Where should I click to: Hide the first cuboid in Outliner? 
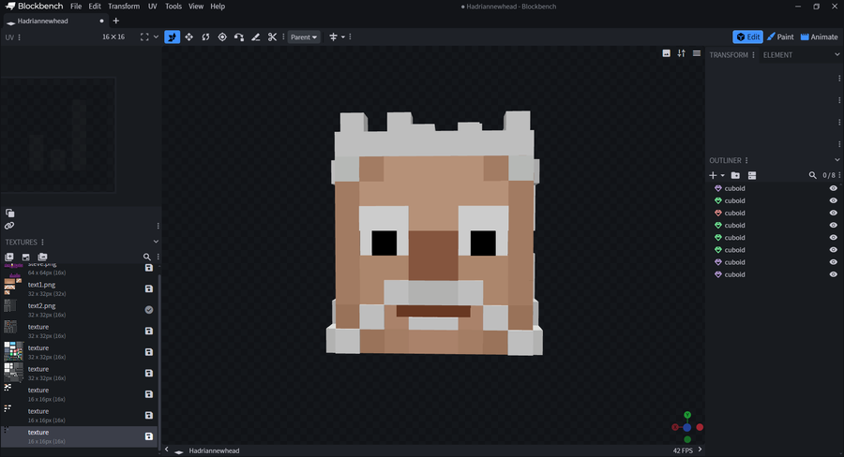point(834,188)
